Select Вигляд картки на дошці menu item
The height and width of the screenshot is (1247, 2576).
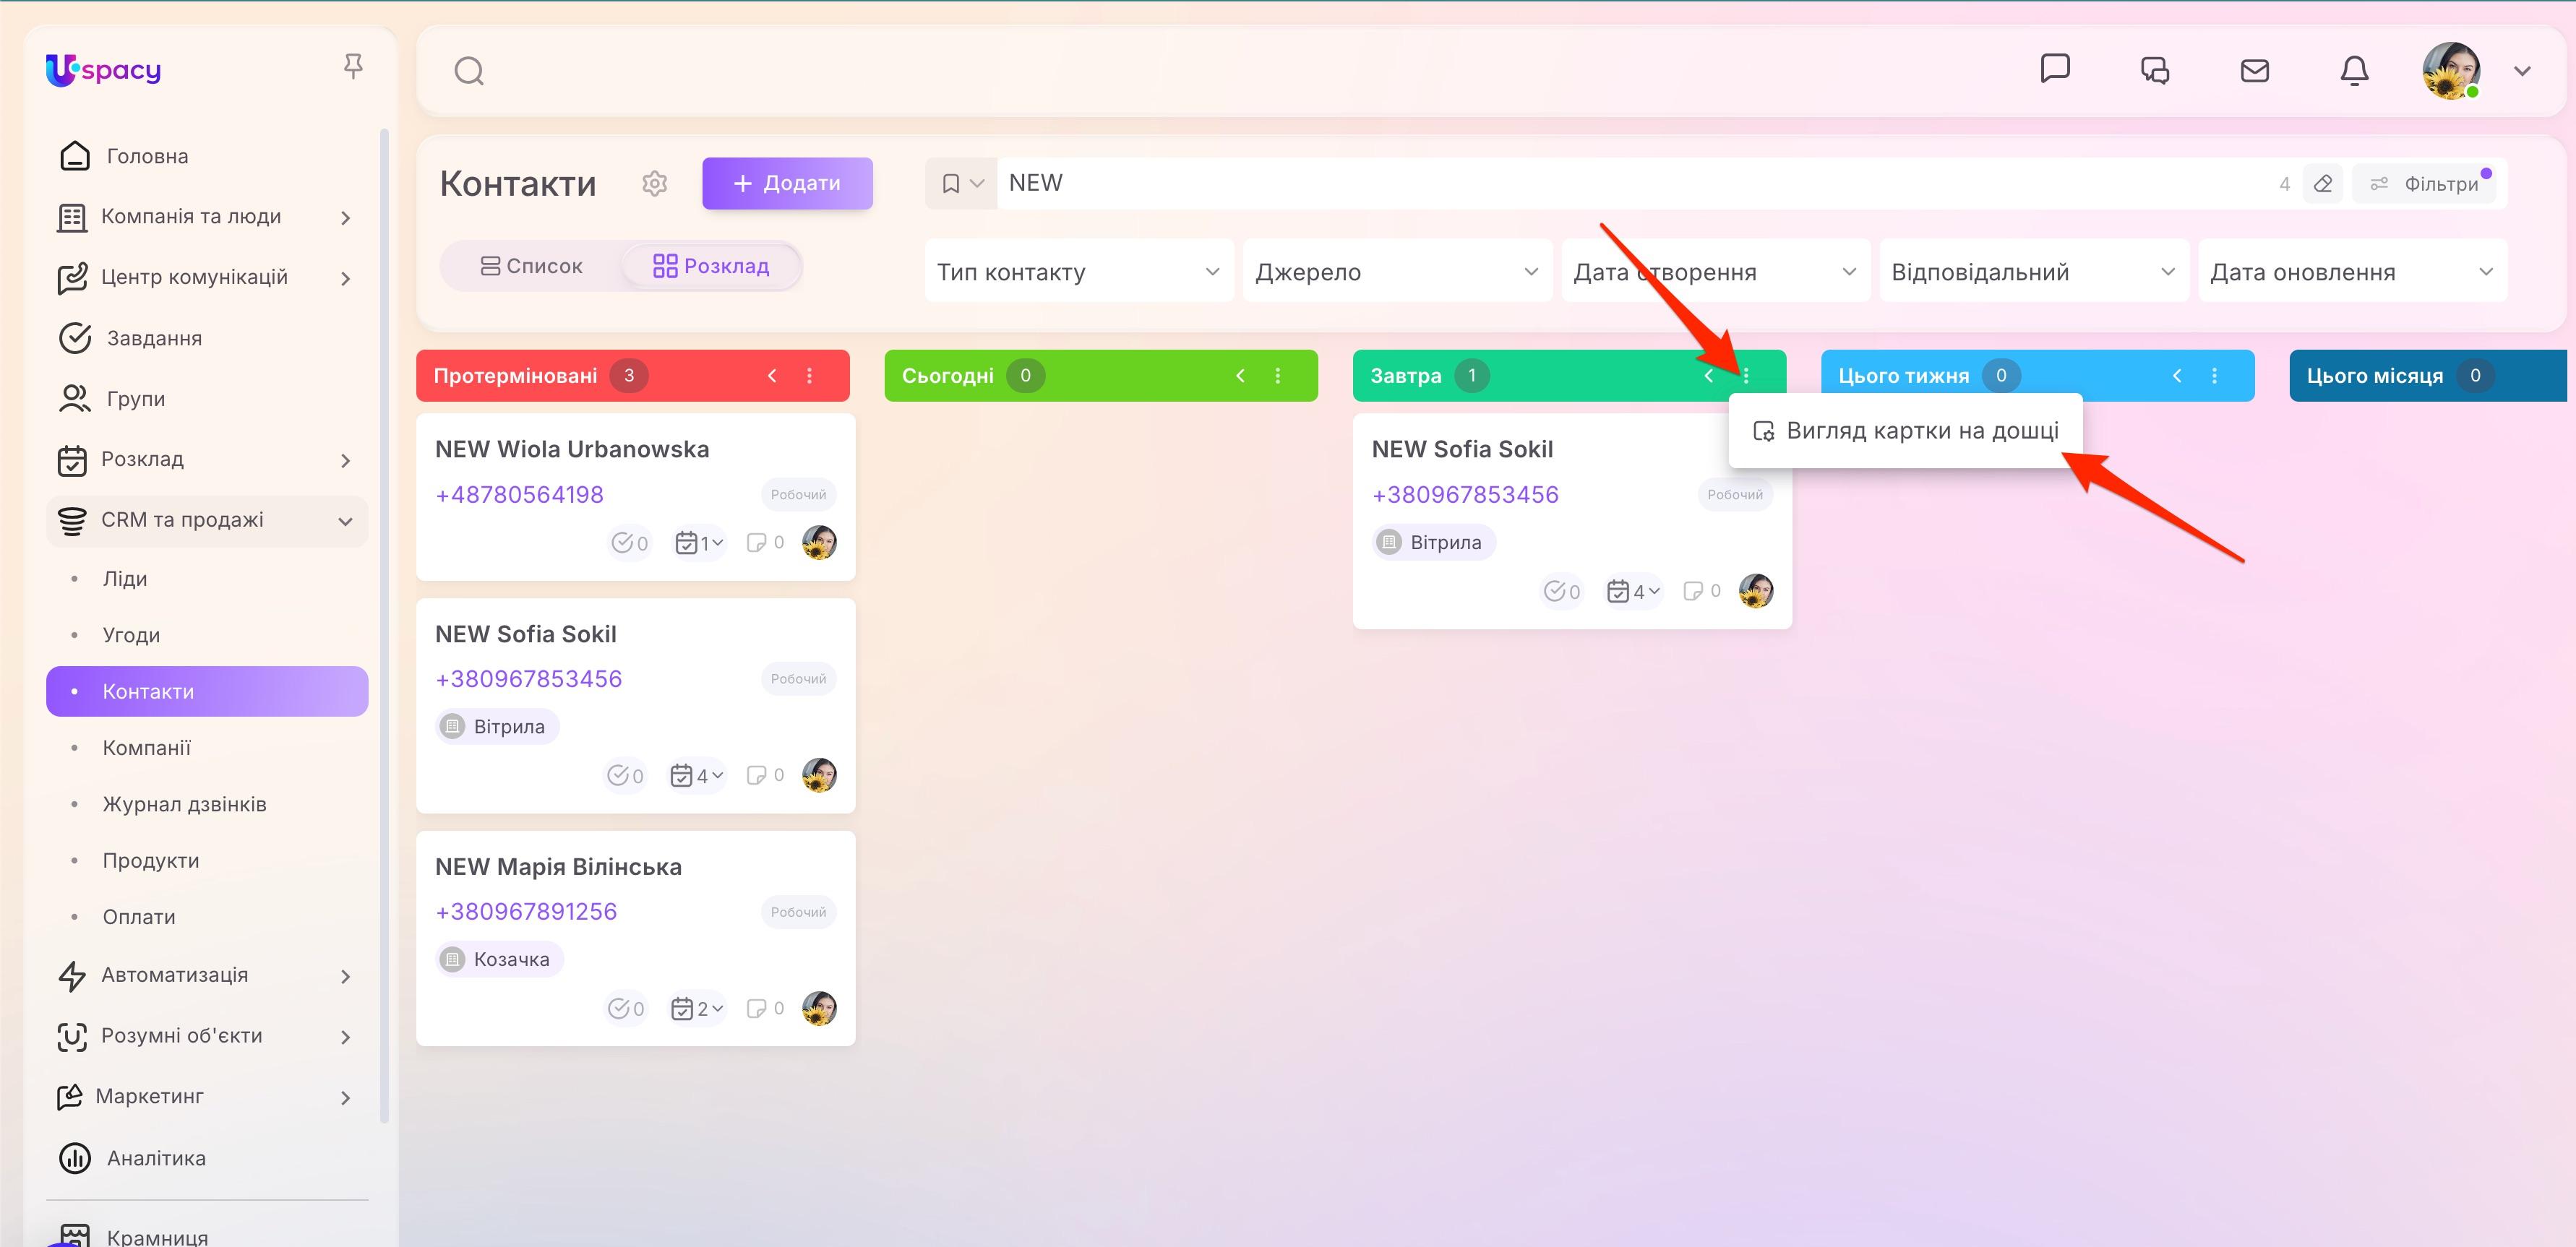pyautogui.click(x=1905, y=431)
